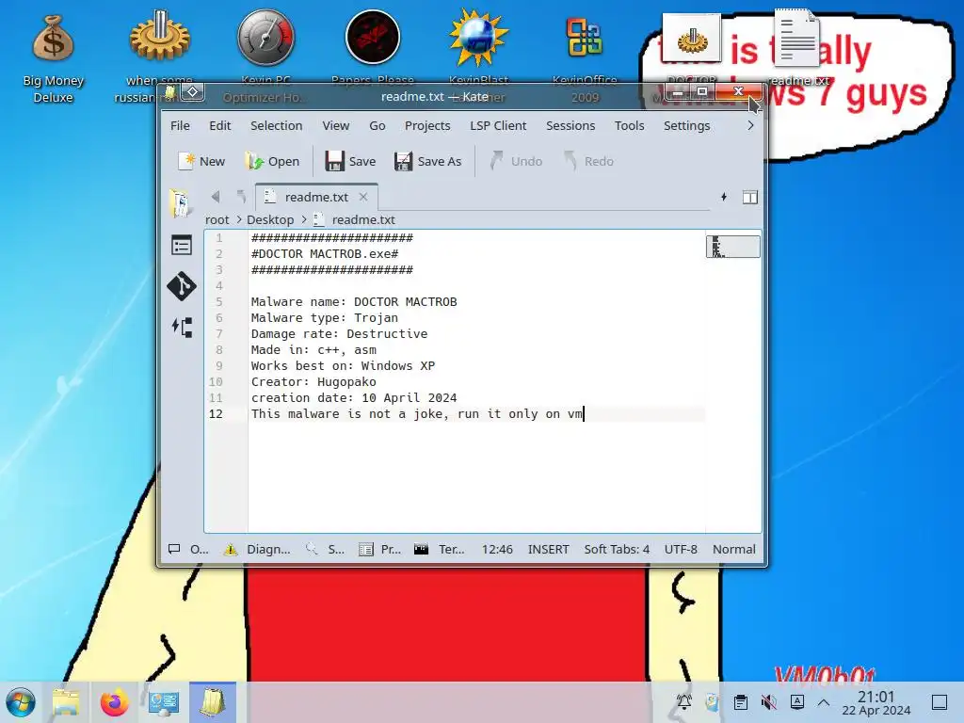Click the pin/keep-above diamond icon in title bar
Viewport: 964px width, 723px height.
pos(192,92)
